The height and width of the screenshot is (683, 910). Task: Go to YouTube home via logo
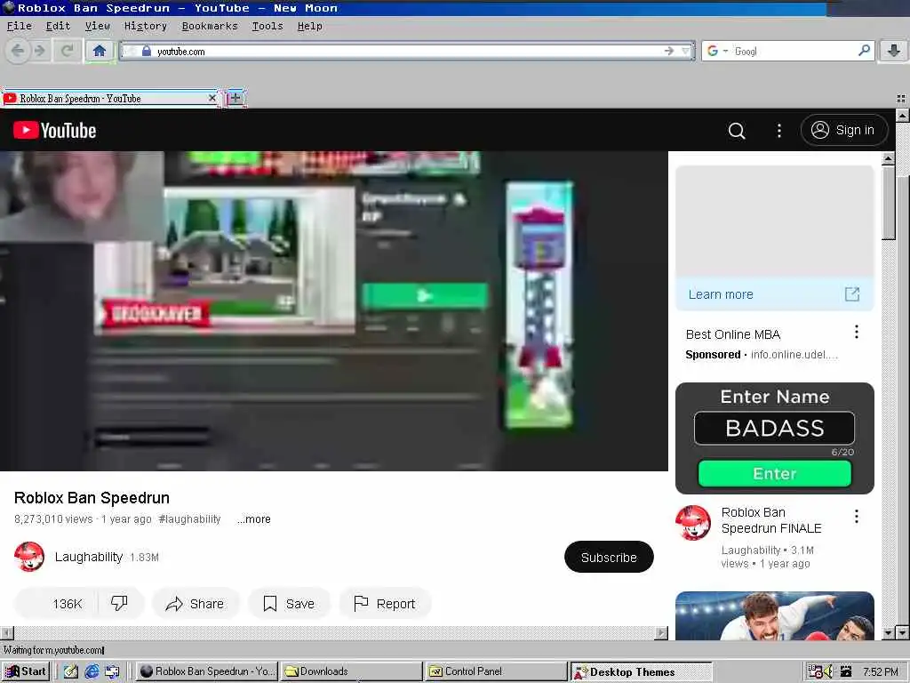coord(54,130)
